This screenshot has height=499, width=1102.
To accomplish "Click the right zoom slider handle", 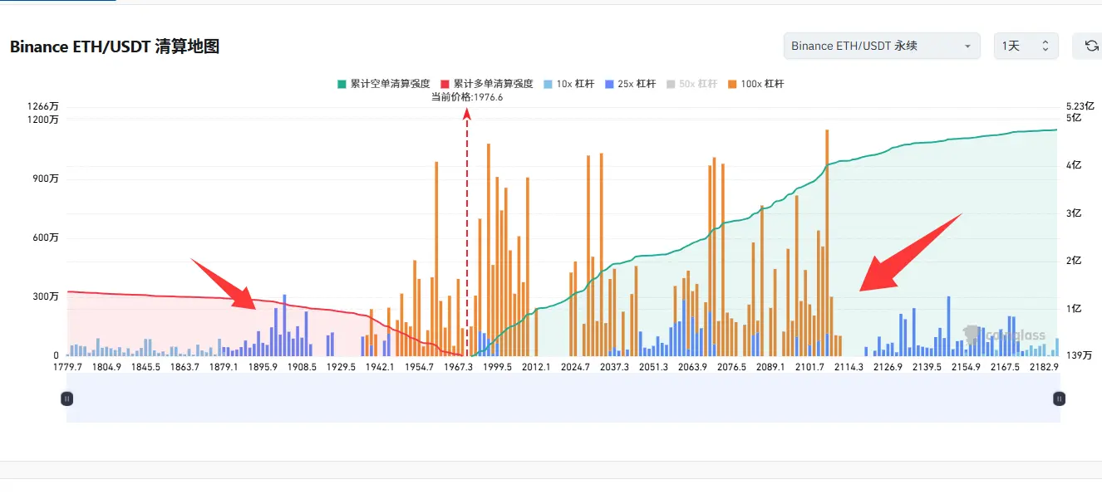I will [x=1059, y=399].
